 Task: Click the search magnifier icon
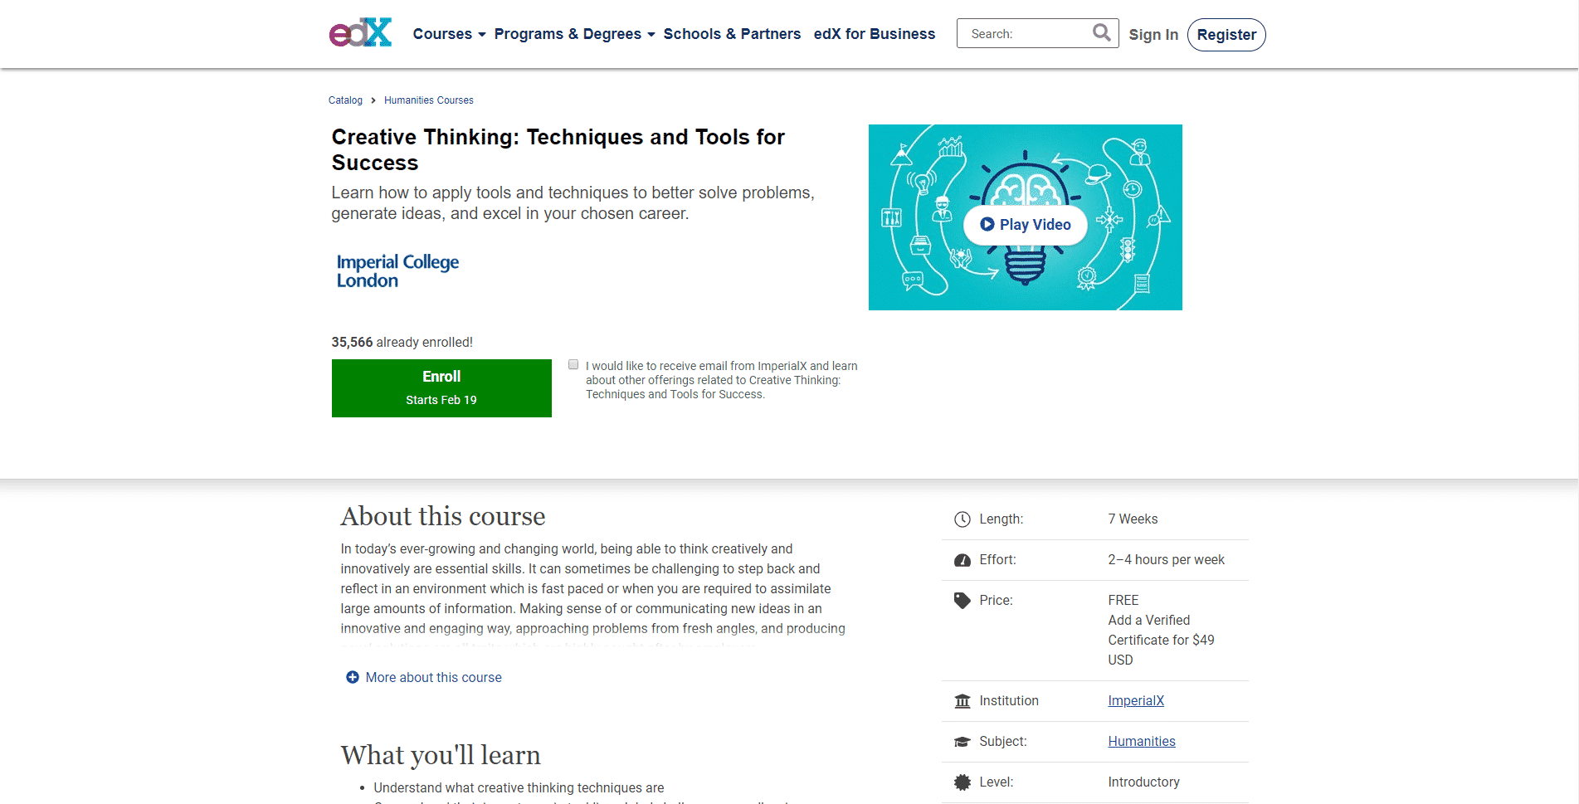[x=1101, y=32]
